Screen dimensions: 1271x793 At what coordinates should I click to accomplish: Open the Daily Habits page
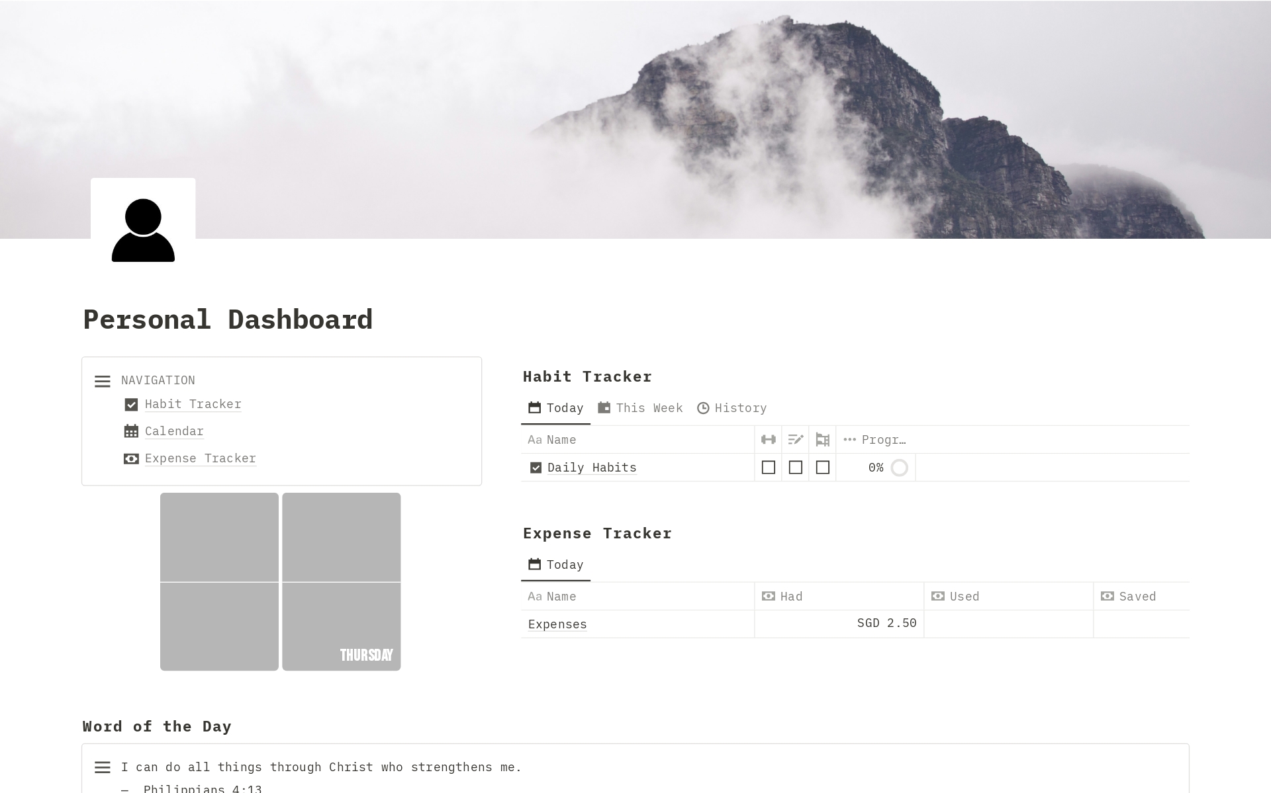[x=592, y=468]
